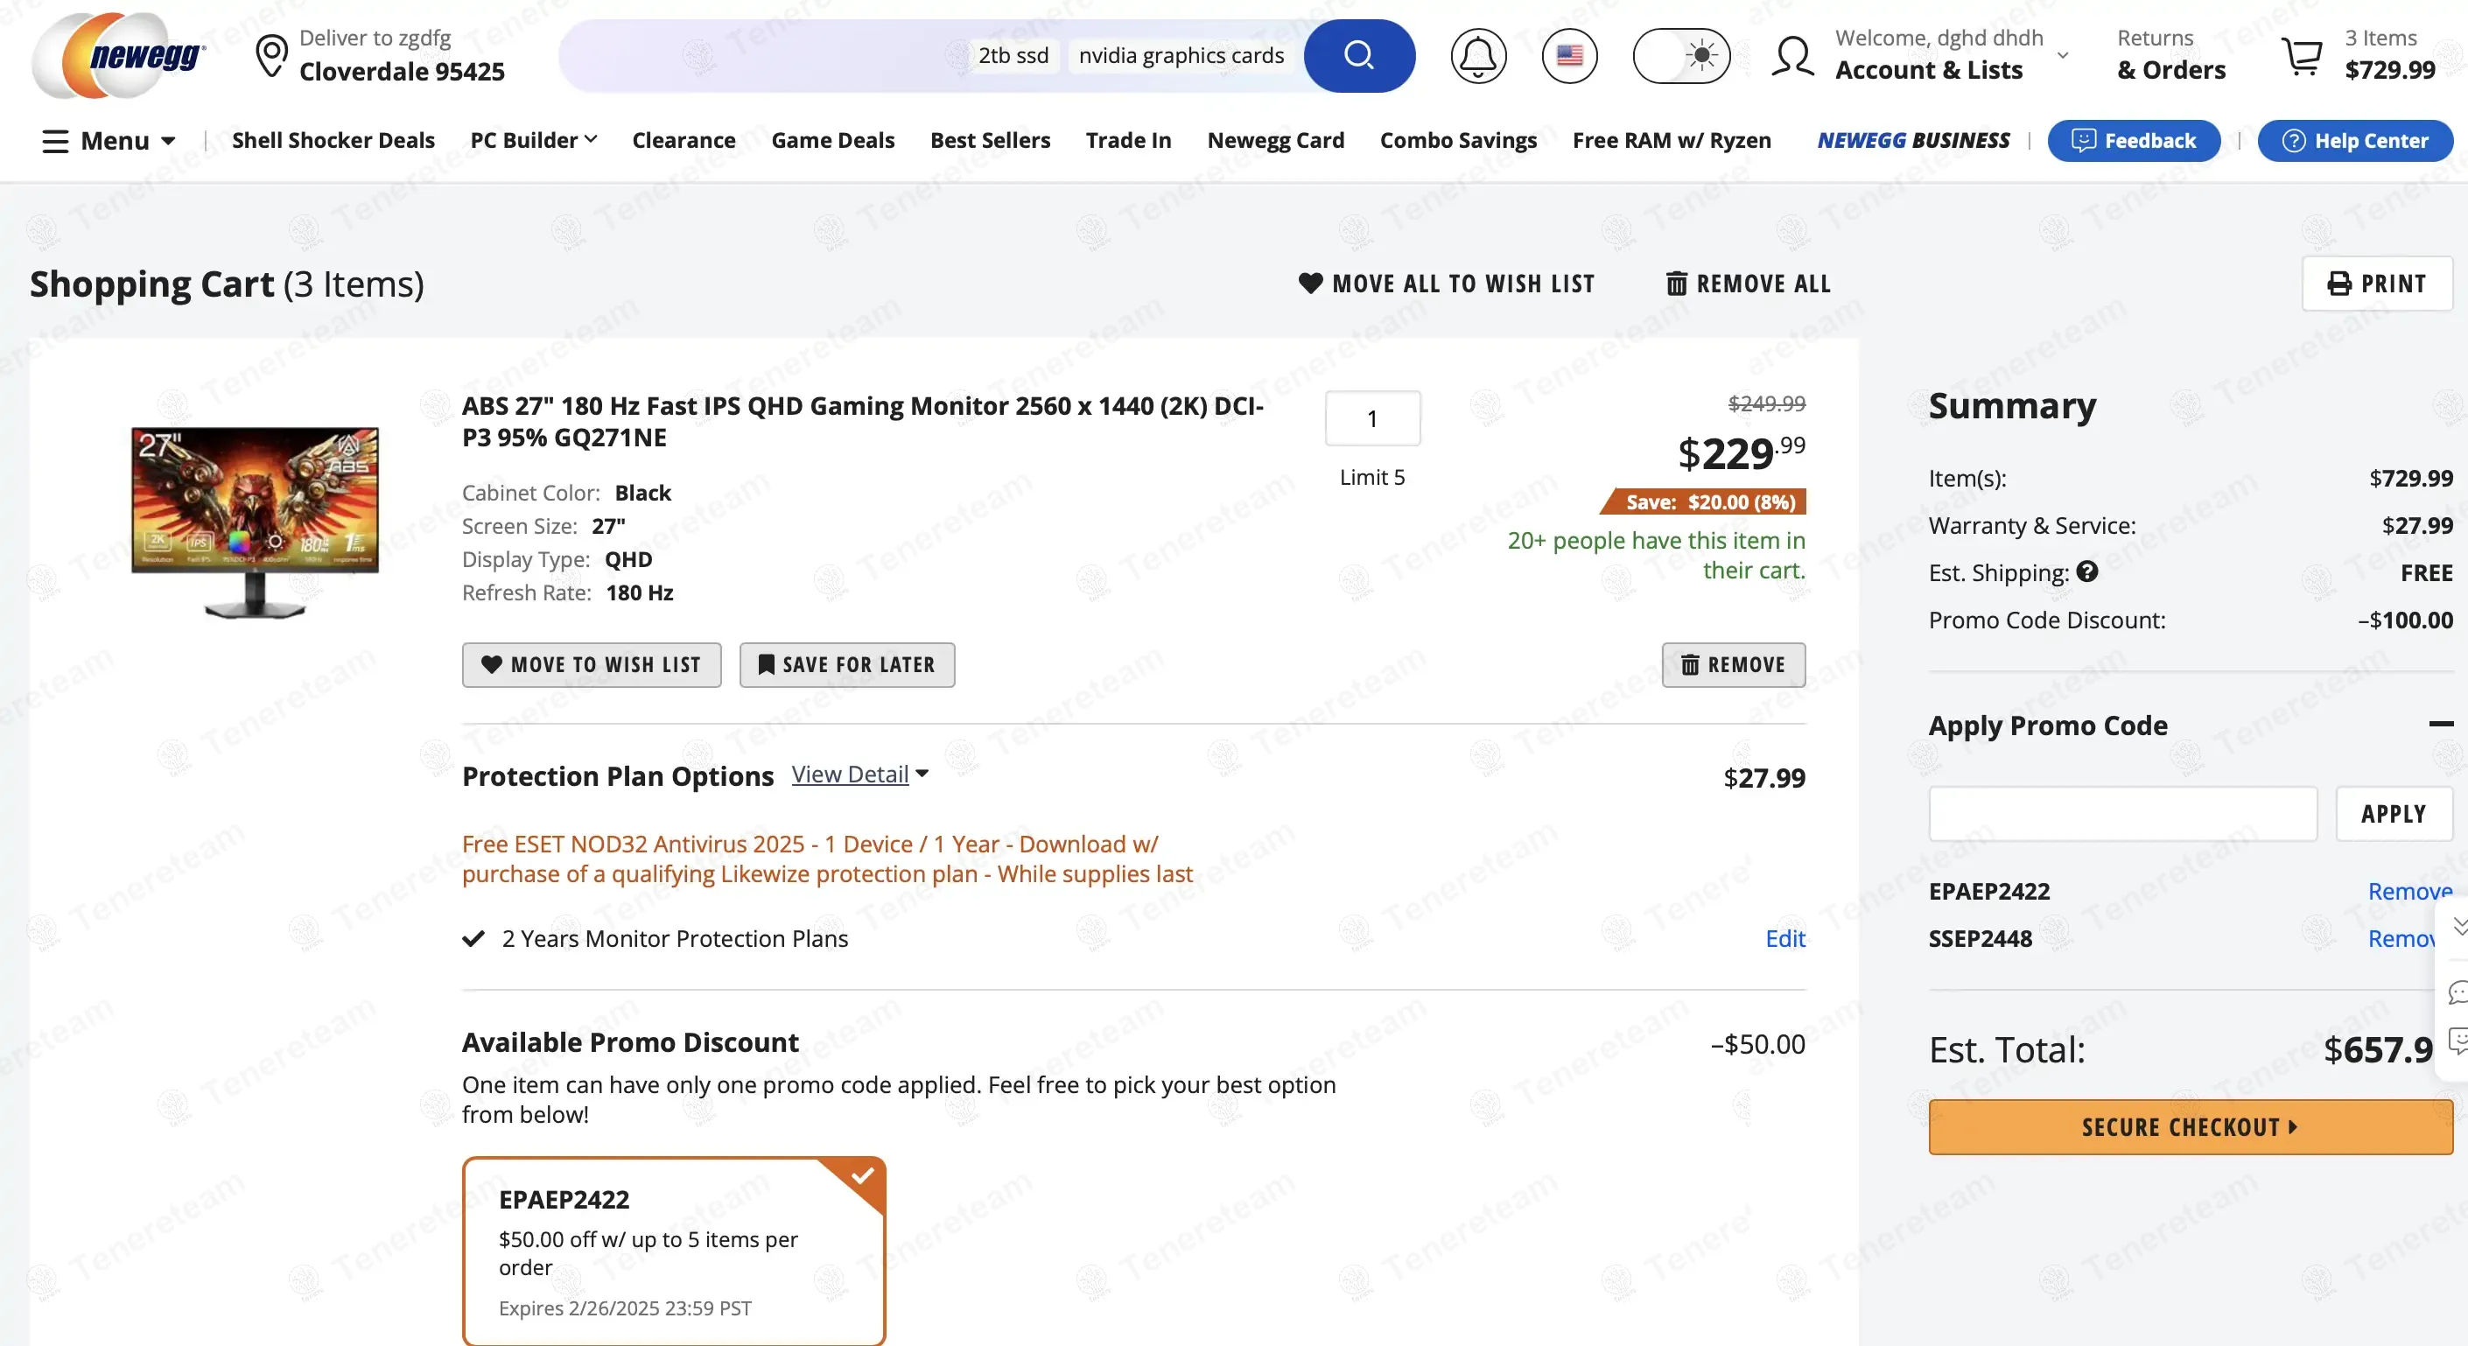Screen dimensions: 2468x1346
Task: Toggle the dark mode switch
Action: 1681,55
